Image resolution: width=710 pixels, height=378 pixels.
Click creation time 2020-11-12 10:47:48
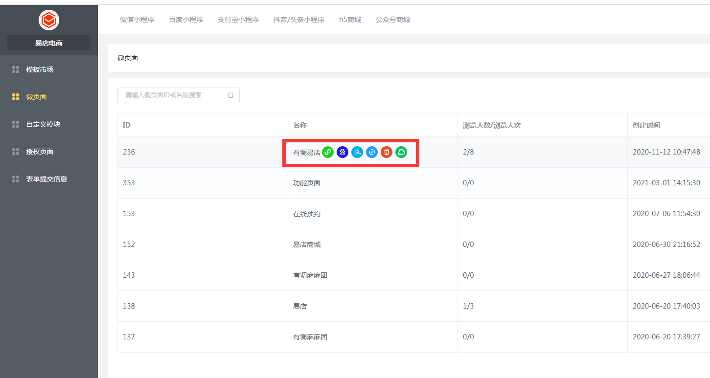point(666,152)
